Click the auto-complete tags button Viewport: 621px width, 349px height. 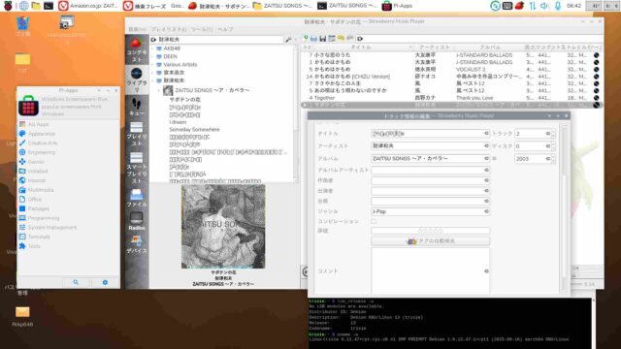430,241
